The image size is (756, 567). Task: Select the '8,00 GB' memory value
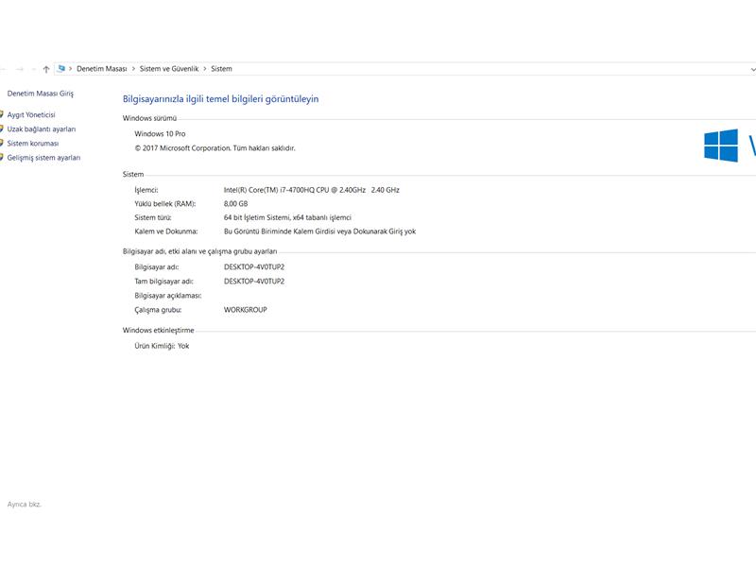click(235, 204)
